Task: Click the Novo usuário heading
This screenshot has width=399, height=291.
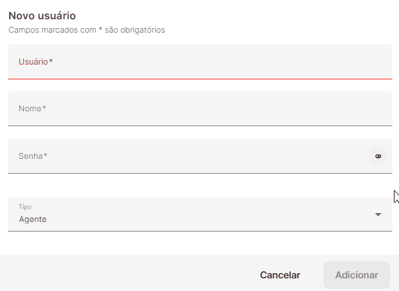Action: tap(42, 16)
